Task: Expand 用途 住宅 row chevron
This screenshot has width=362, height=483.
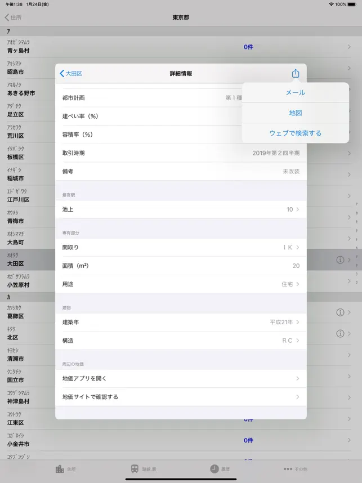Action: (x=298, y=284)
